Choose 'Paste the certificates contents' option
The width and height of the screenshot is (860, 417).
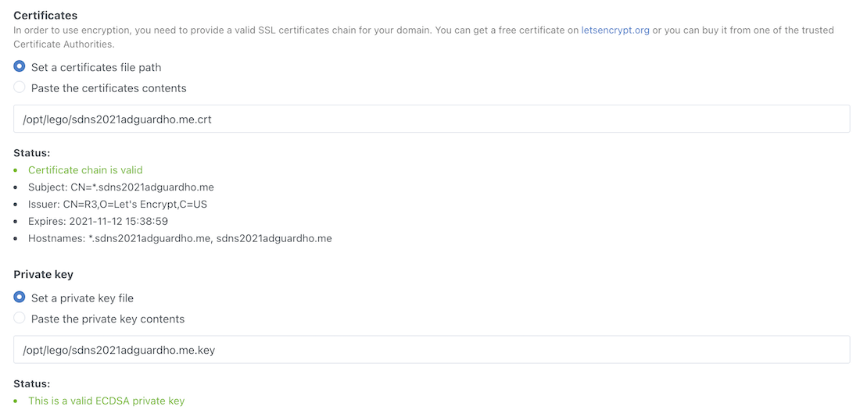(20, 87)
